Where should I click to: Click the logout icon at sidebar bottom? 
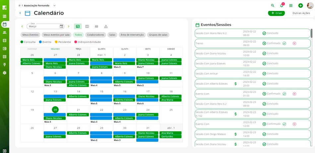(x=4, y=151)
